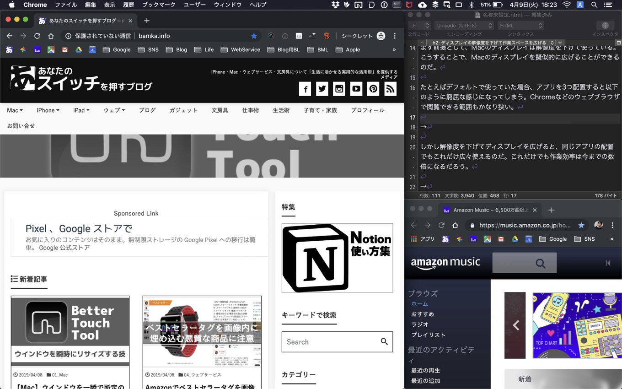Viewport: 622px width, 389px height.
Task: Expand the ウェブ navigation dropdown
Action: [114, 110]
